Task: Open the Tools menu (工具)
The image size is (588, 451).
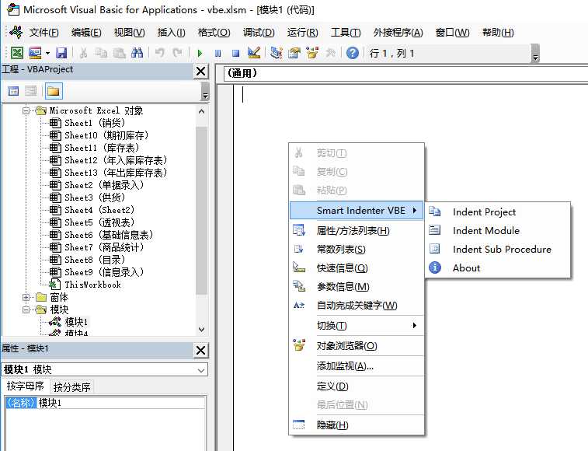Action: (x=346, y=33)
